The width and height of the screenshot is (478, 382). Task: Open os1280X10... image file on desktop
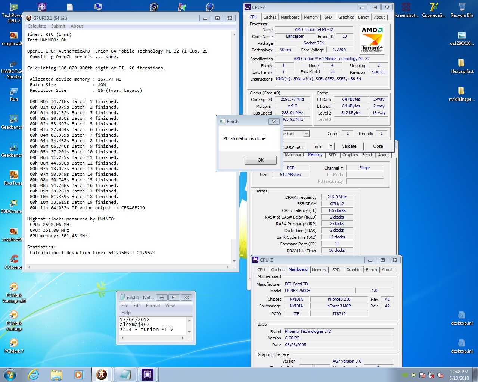tap(462, 38)
